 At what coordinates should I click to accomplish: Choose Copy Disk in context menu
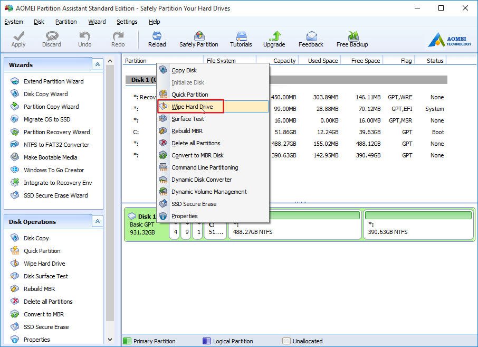(213, 70)
